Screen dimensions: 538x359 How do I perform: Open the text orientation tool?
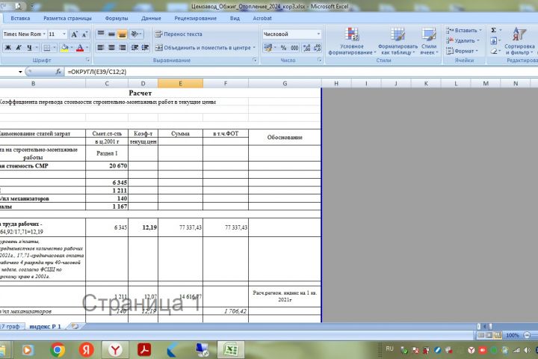pyautogui.click(x=136, y=34)
